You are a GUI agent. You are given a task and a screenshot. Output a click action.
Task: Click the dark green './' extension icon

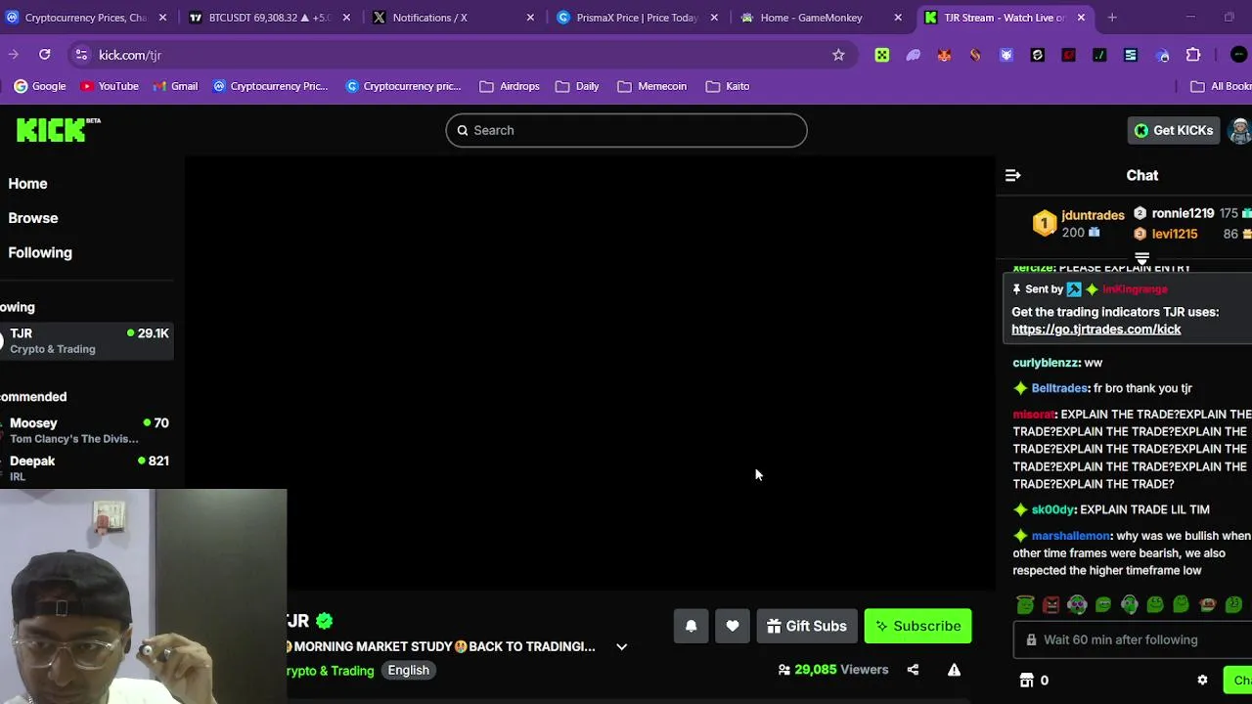(x=1099, y=56)
